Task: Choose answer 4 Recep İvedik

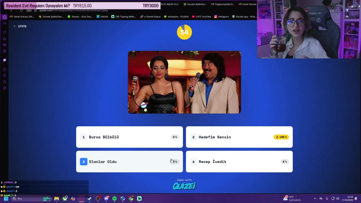Action: (x=239, y=162)
